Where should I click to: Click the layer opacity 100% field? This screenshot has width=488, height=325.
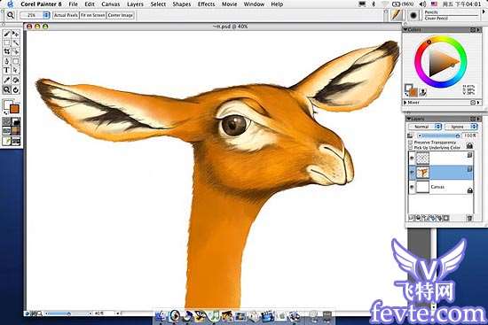click(469, 135)
